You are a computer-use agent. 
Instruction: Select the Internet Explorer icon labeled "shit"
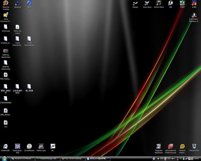(x=29, y=4)
